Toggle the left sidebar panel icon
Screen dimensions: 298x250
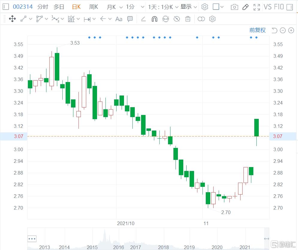[x=6, y=7]
